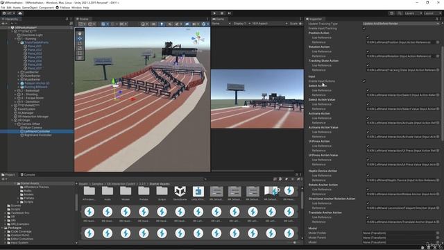Select the Transform tool in Scene overlay
This screenshot has height=250, width=444.
click(80, 58)
